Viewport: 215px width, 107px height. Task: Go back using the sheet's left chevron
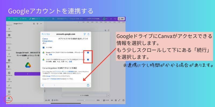(43, 85)
